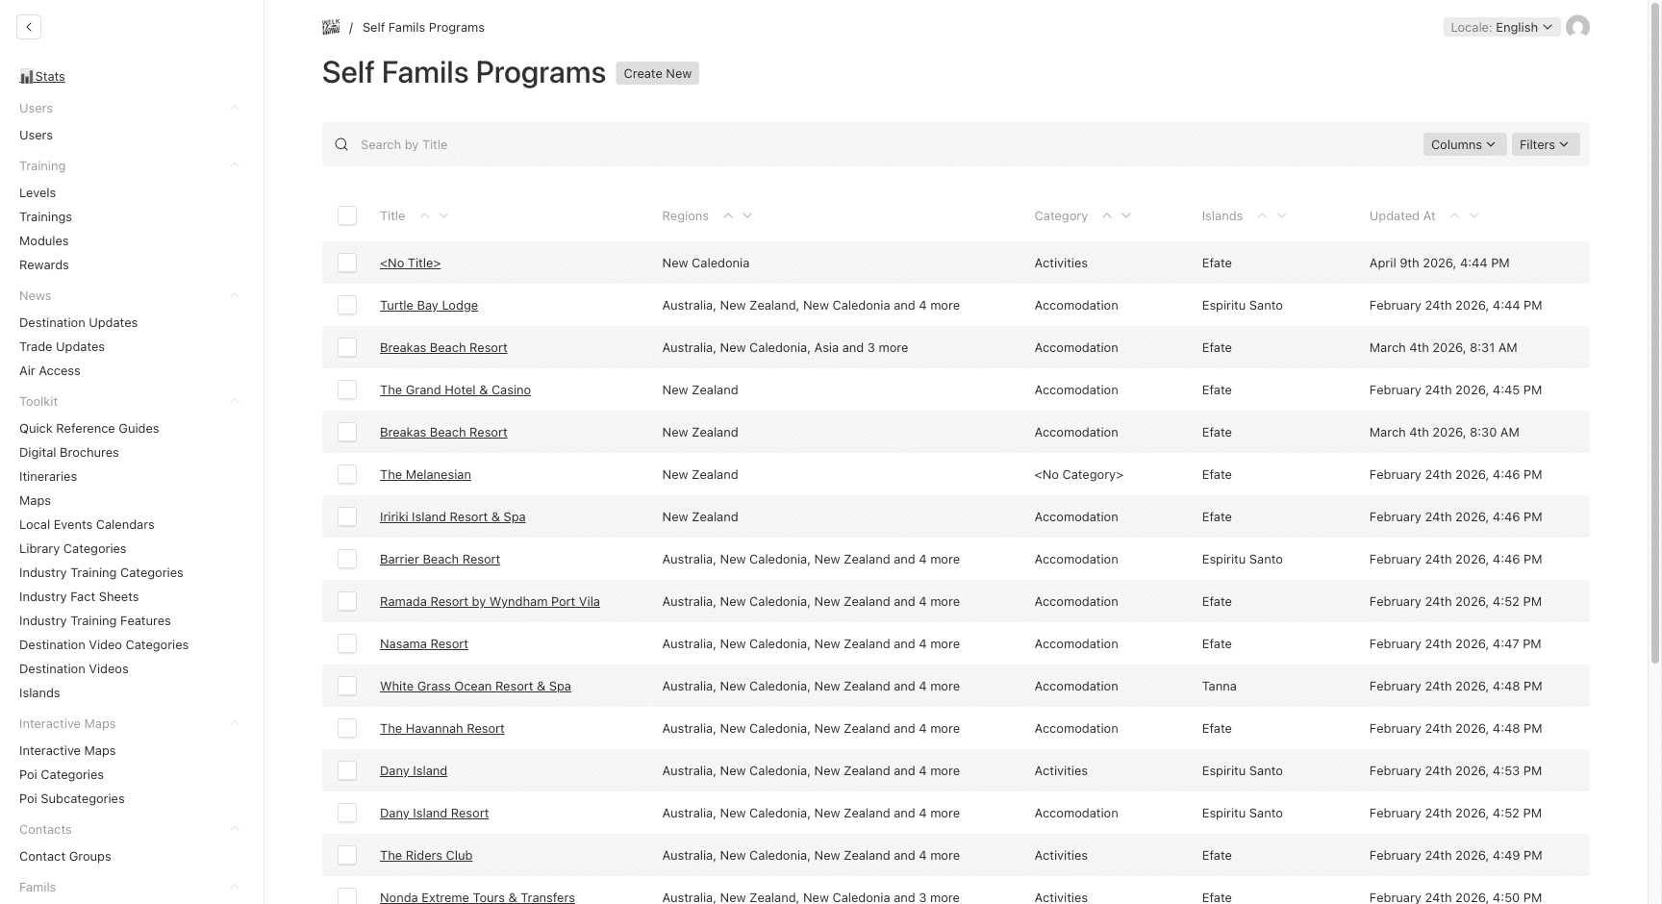1662x904 pixels.
Task: Collapse the Training section in the sidebar
Action: point(235,165)
